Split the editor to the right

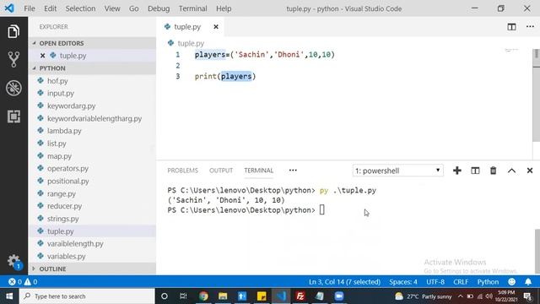(x=511, y=27)
